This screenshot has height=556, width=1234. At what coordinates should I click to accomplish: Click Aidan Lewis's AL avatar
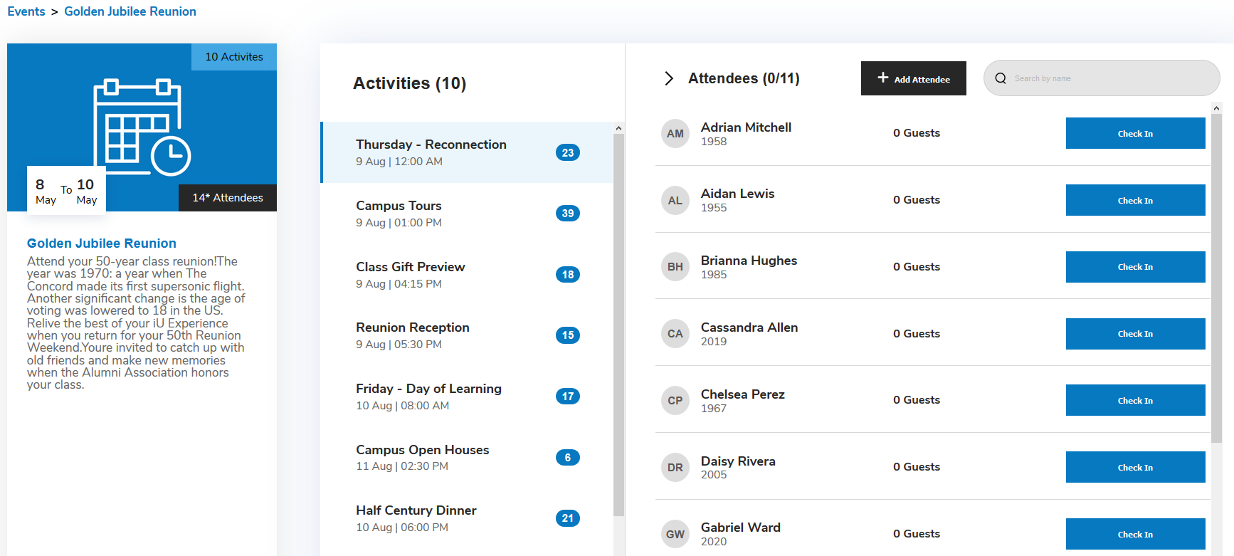(675, 201)
